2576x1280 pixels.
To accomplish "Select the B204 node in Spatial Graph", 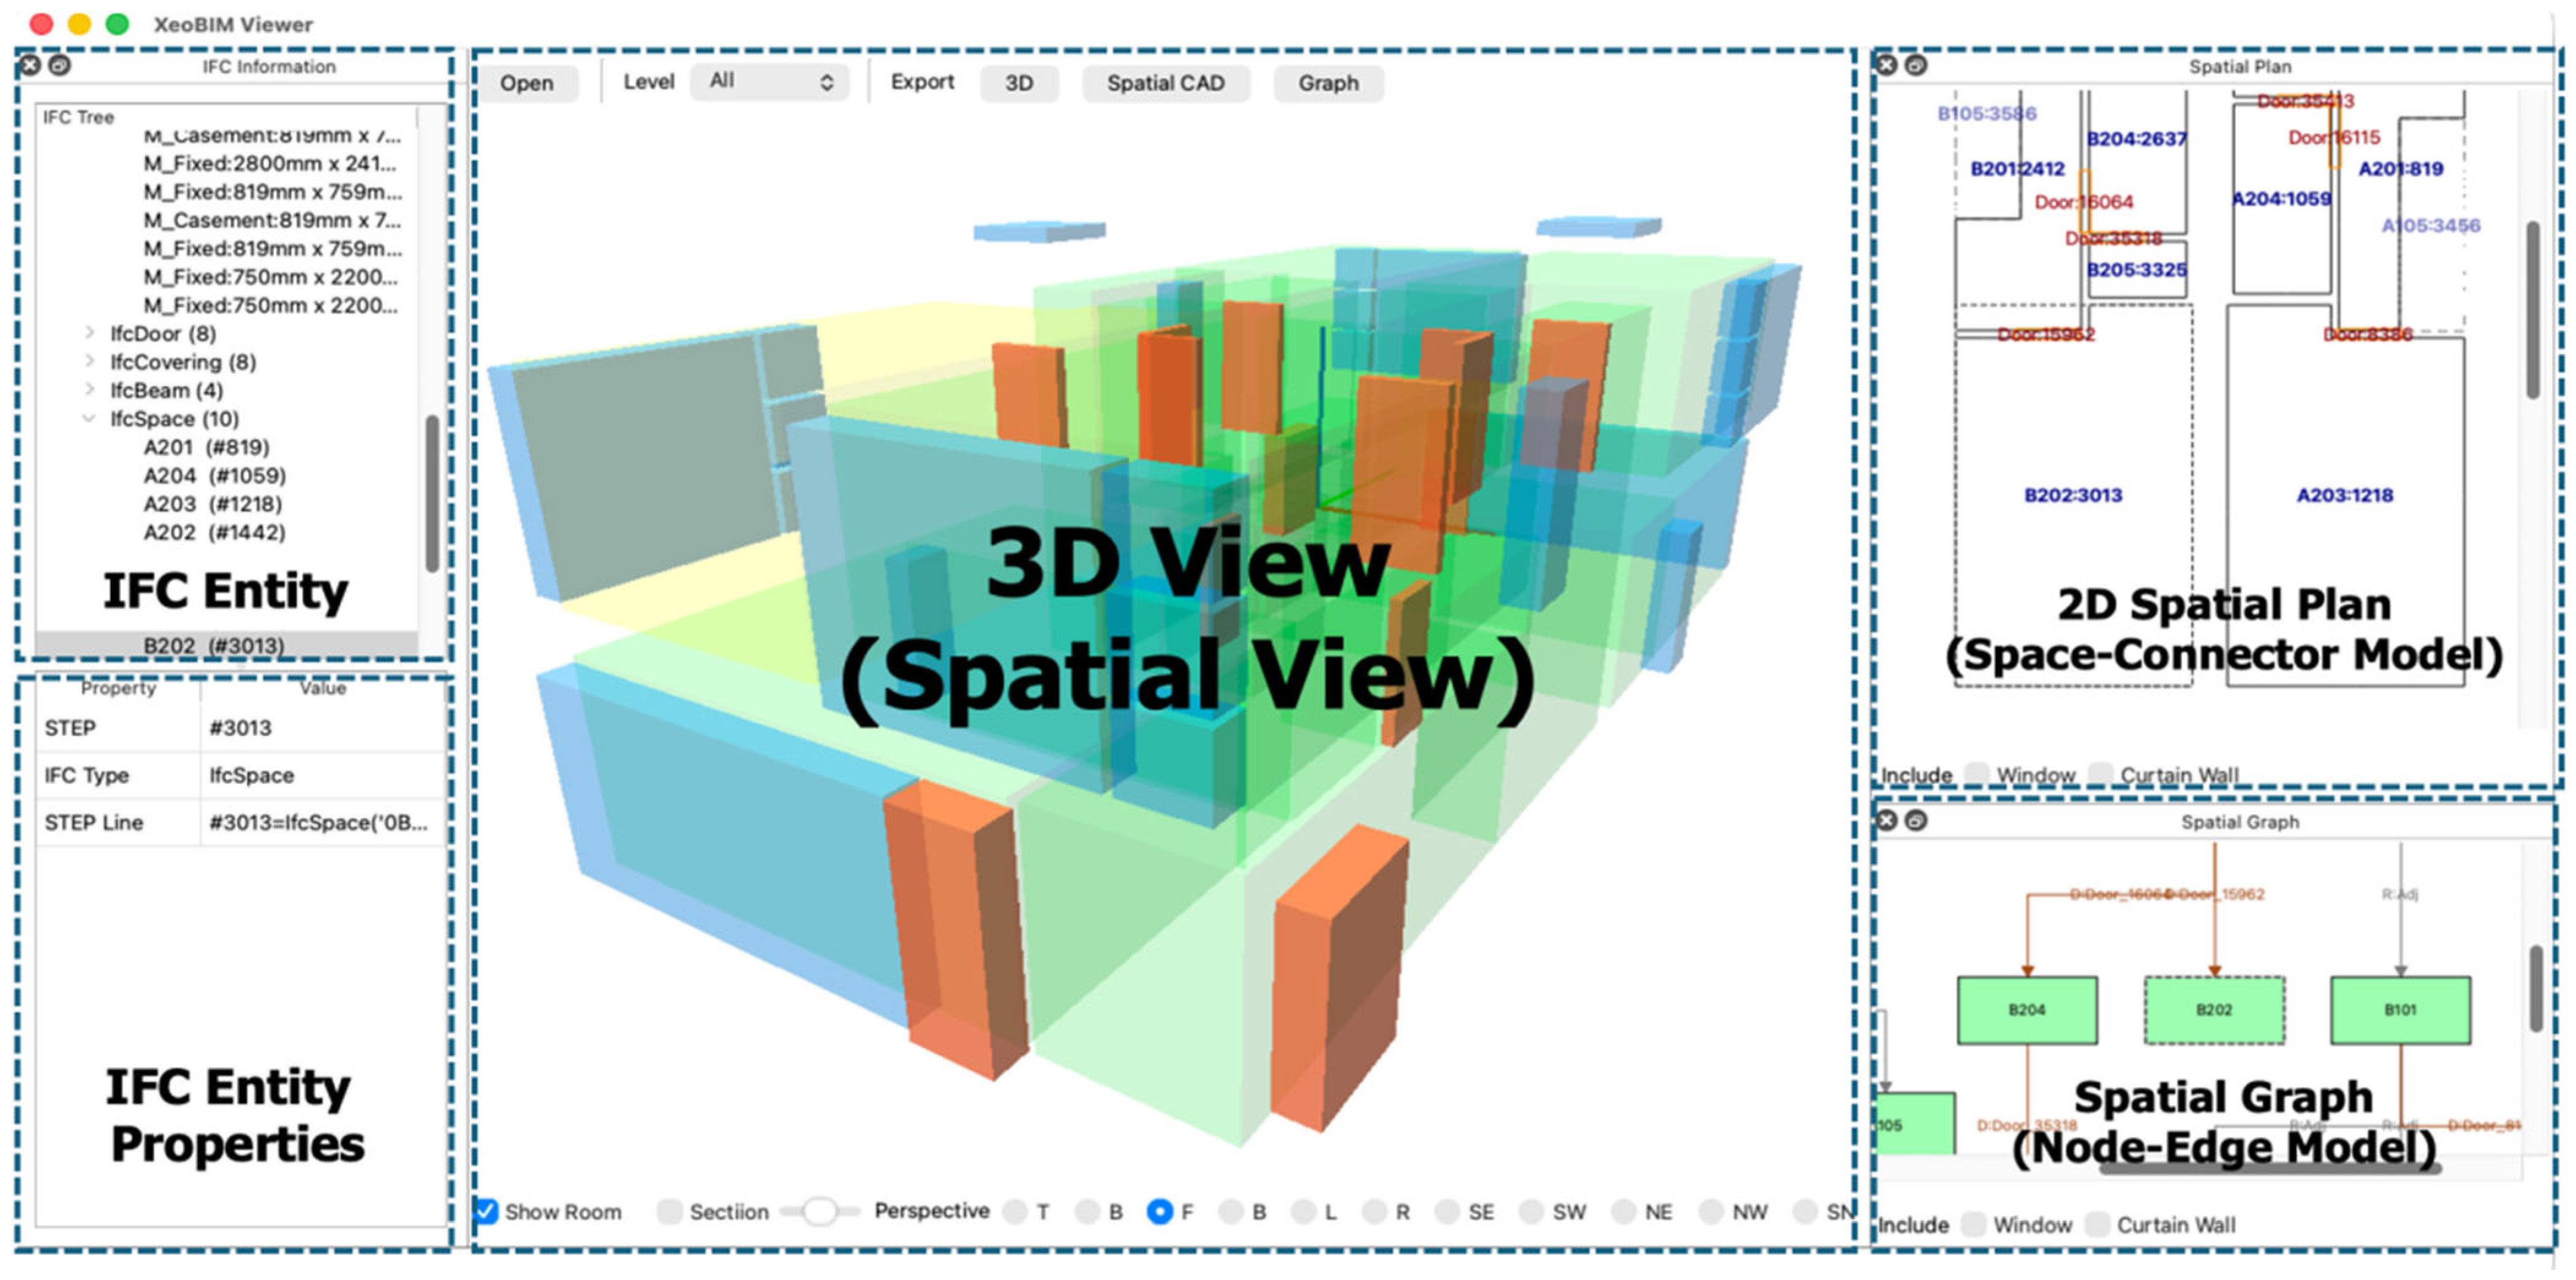I will (2027, 1010).
